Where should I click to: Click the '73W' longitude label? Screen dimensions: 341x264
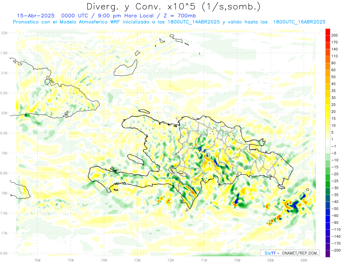[x=137, y=260]
